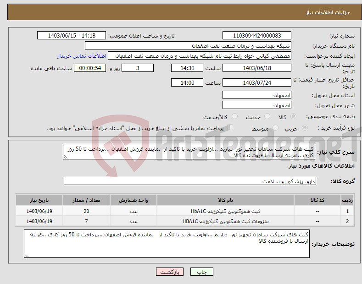Screen dimensions: 362x284
Task: Click date 1403/06/19 in row 2
Action: click(x=39, y=221)
